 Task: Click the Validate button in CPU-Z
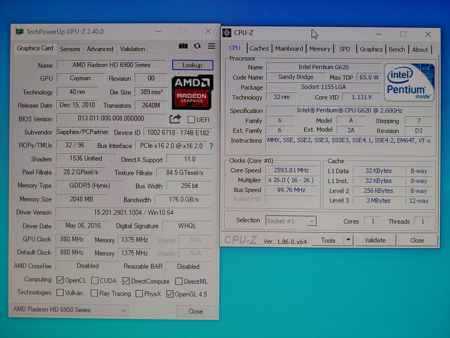(375, 240)
